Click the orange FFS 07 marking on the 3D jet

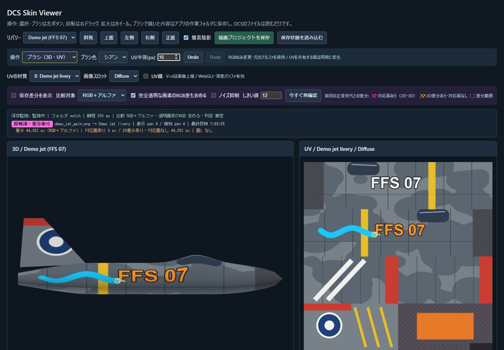[153, 276]
